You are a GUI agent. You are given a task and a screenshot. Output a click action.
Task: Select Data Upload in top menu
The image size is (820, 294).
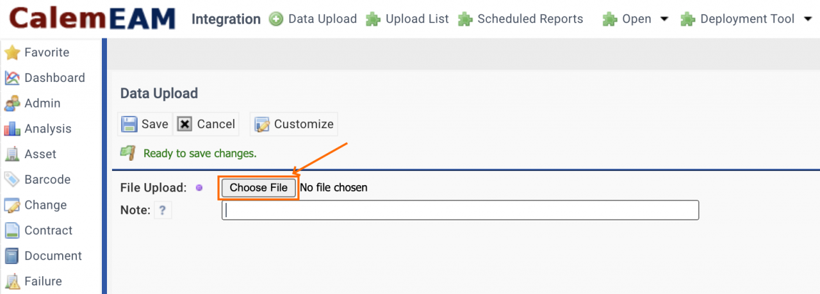313,19
